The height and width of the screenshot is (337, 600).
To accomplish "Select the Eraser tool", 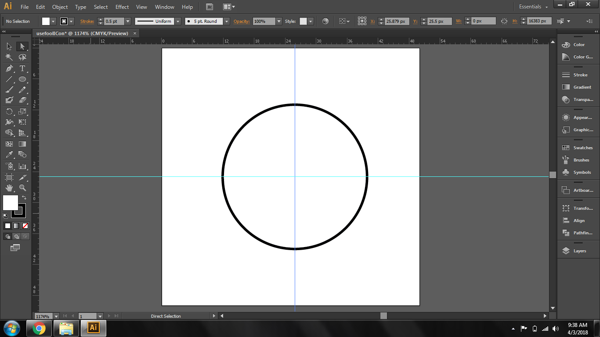I will click(x=22, y=100).
